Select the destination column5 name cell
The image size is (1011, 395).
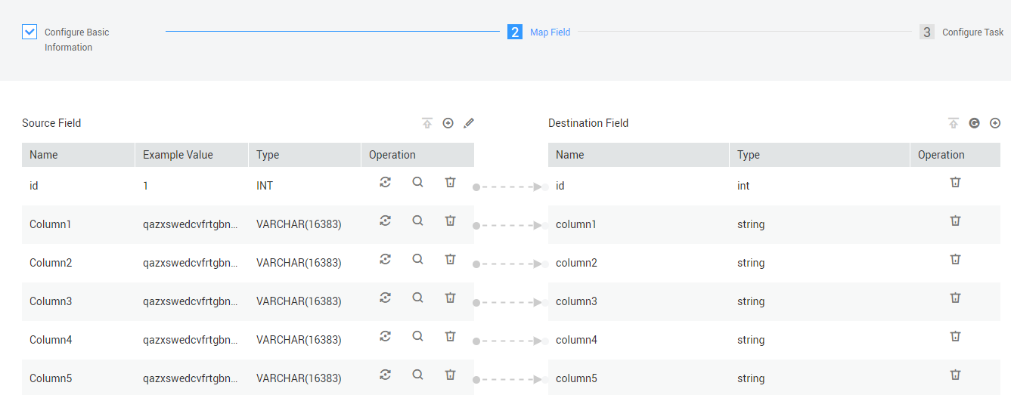576,378
